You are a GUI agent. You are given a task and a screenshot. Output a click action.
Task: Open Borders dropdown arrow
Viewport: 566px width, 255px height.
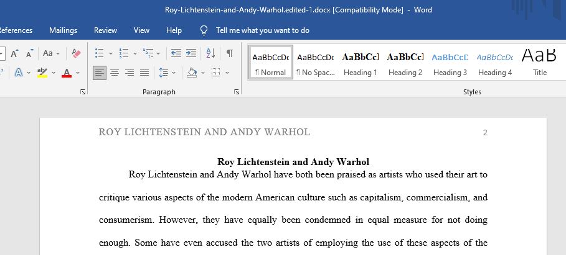[x=227, y=73]
